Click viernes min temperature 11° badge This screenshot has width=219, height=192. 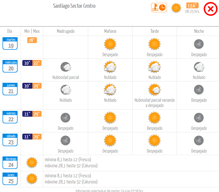point(27,114)
